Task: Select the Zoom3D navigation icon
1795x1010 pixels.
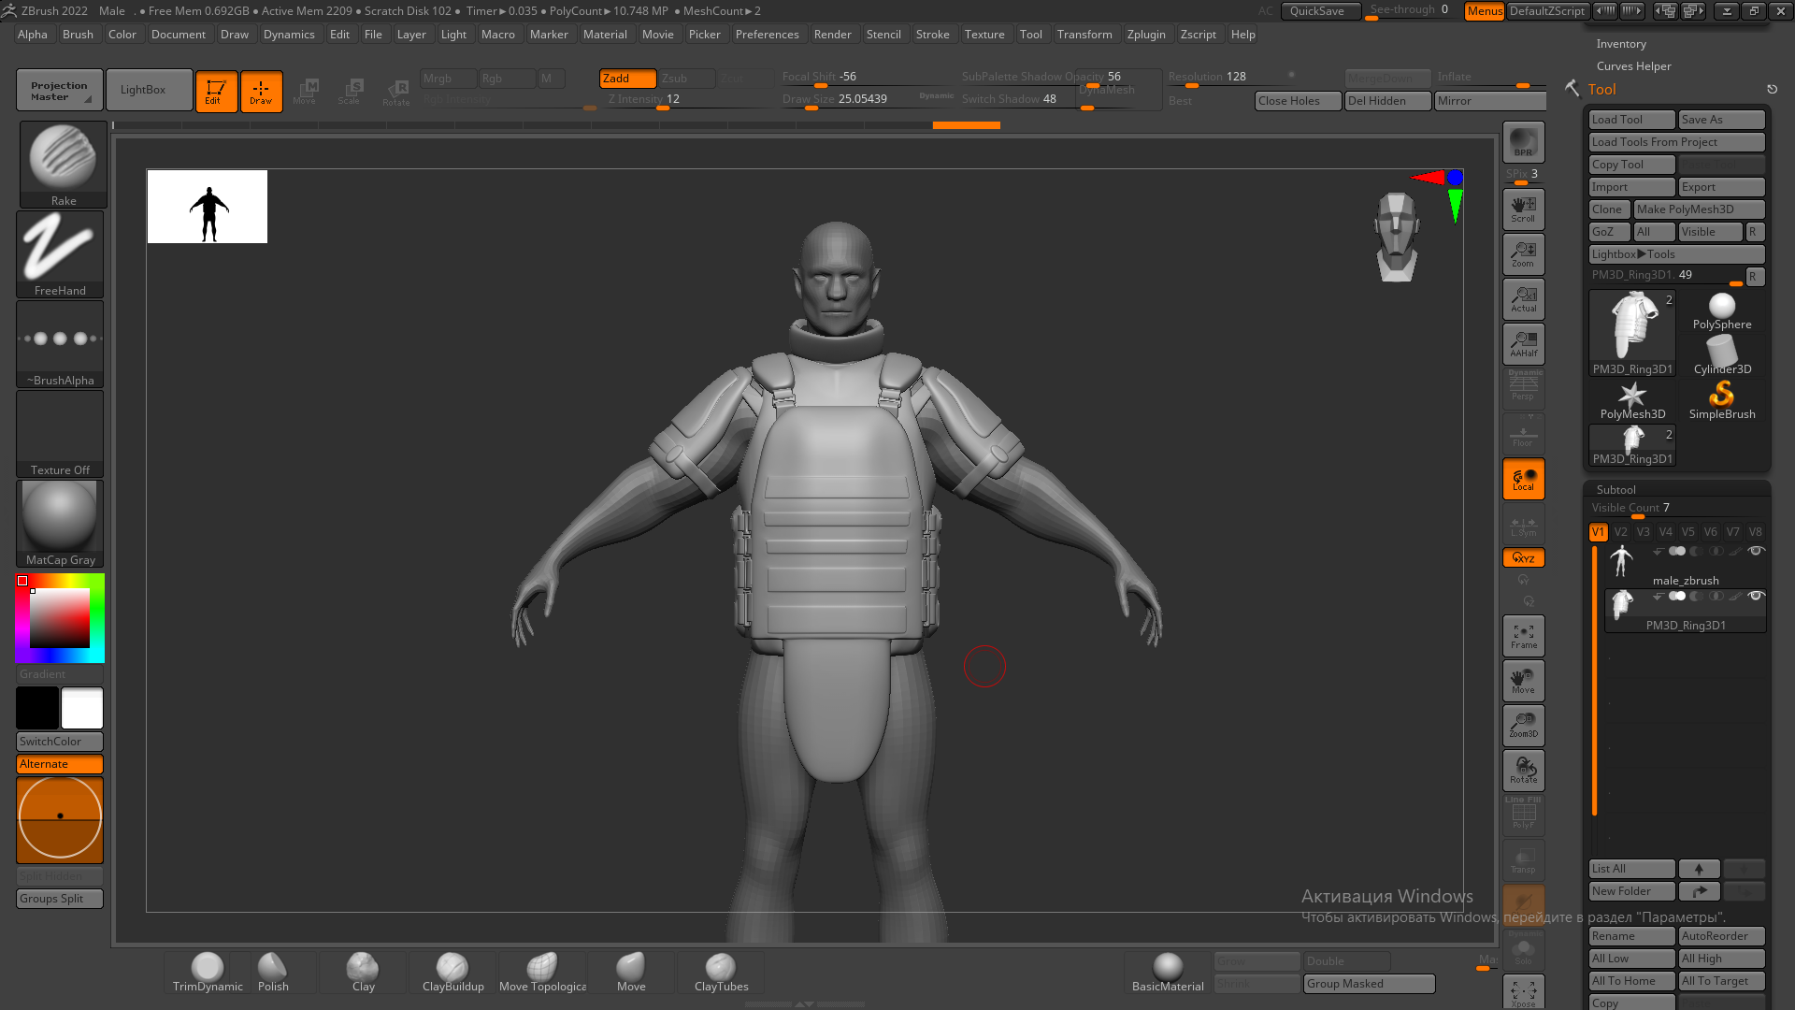Action: click(1523, 726)
